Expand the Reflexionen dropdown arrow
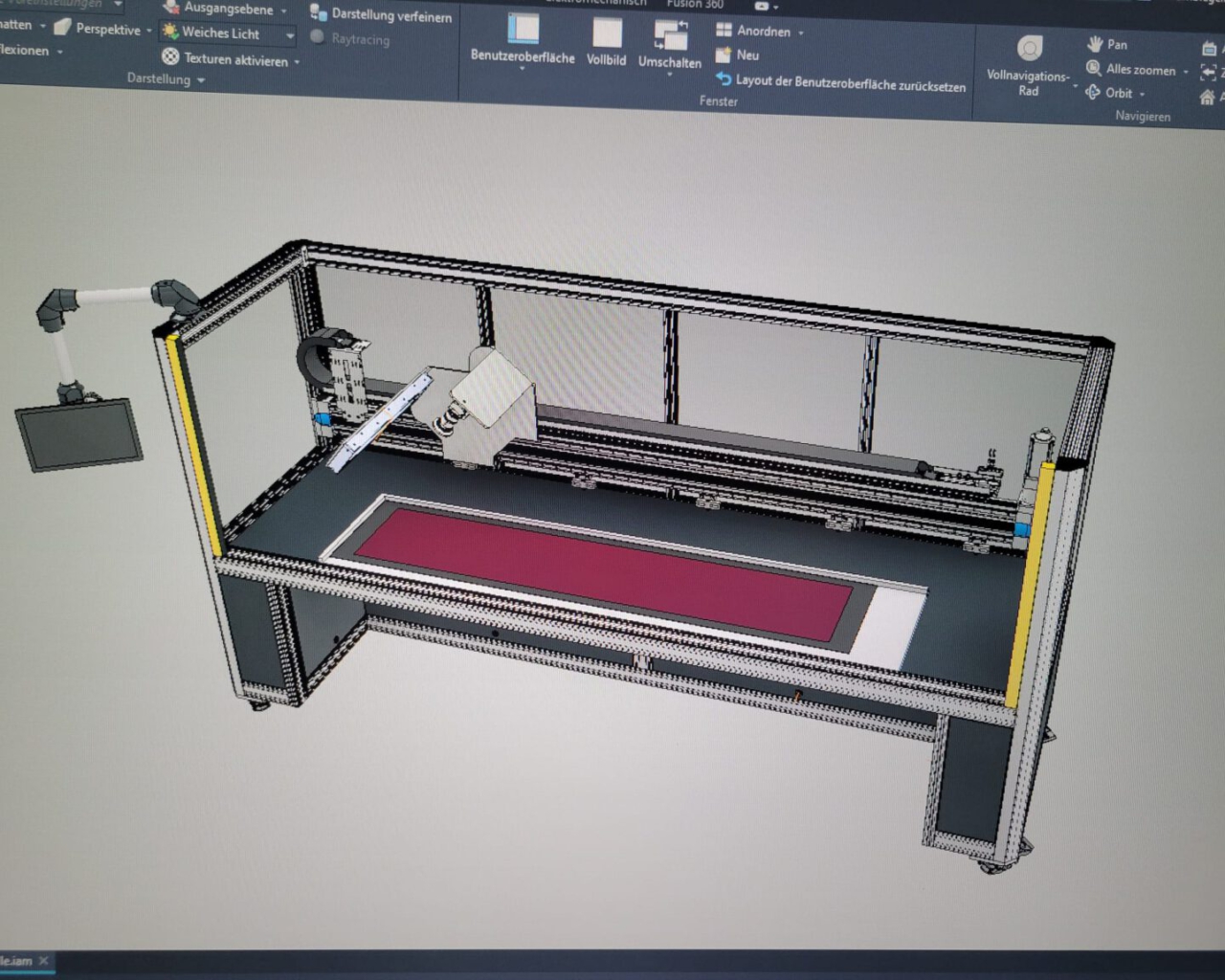1225x980 pixels. 59,52
